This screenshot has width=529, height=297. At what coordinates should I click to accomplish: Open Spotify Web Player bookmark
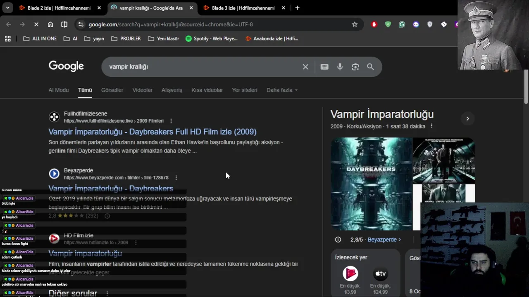212,38
